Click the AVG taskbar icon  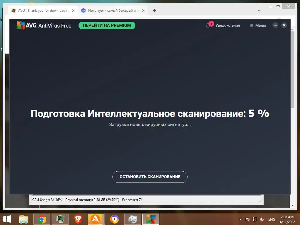pyautogui.click(x=151, y=219)
